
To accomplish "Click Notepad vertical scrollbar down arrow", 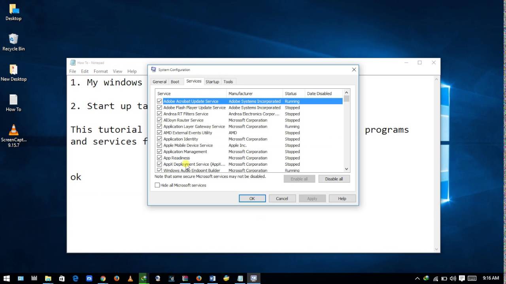I will point(437,249).
